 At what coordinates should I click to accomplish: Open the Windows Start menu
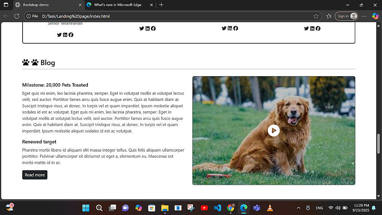pos(86,208)
